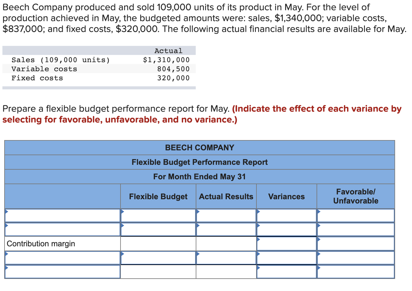Open the last row's account name dropdown
Viewport: 412px width, 291px height.
pyautogui.click(x=63, y=272)
